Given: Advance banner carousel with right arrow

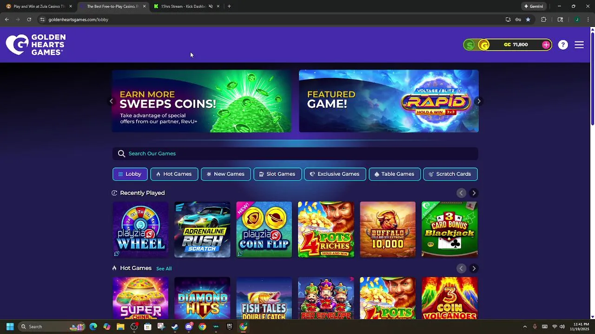Looking at the screenshot, I should [x=479, y=101].
